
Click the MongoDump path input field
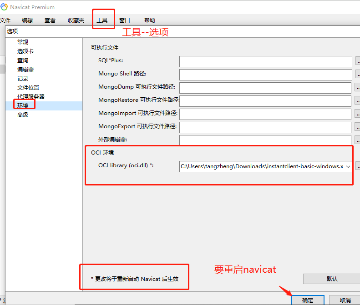pos(265,88)
